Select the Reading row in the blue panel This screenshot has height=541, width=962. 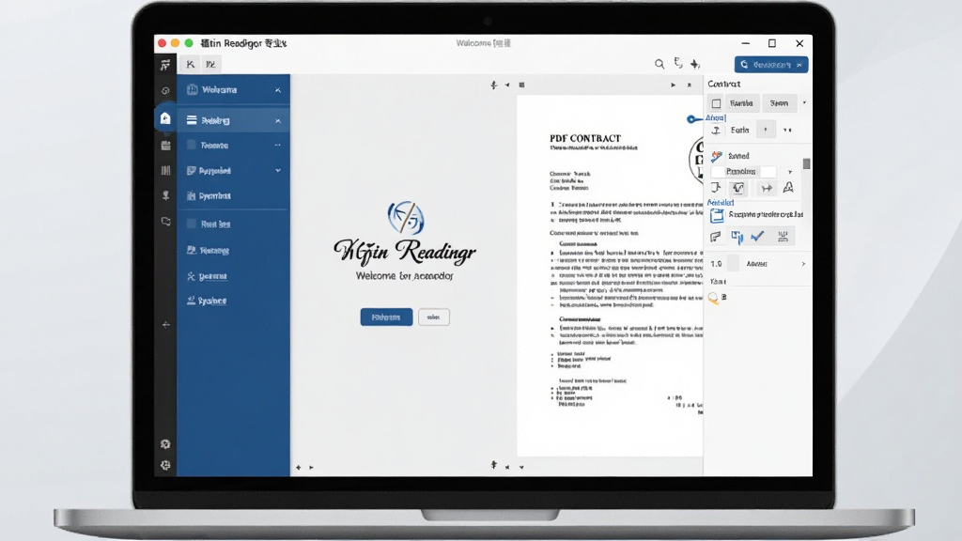(x=233, y=121)
